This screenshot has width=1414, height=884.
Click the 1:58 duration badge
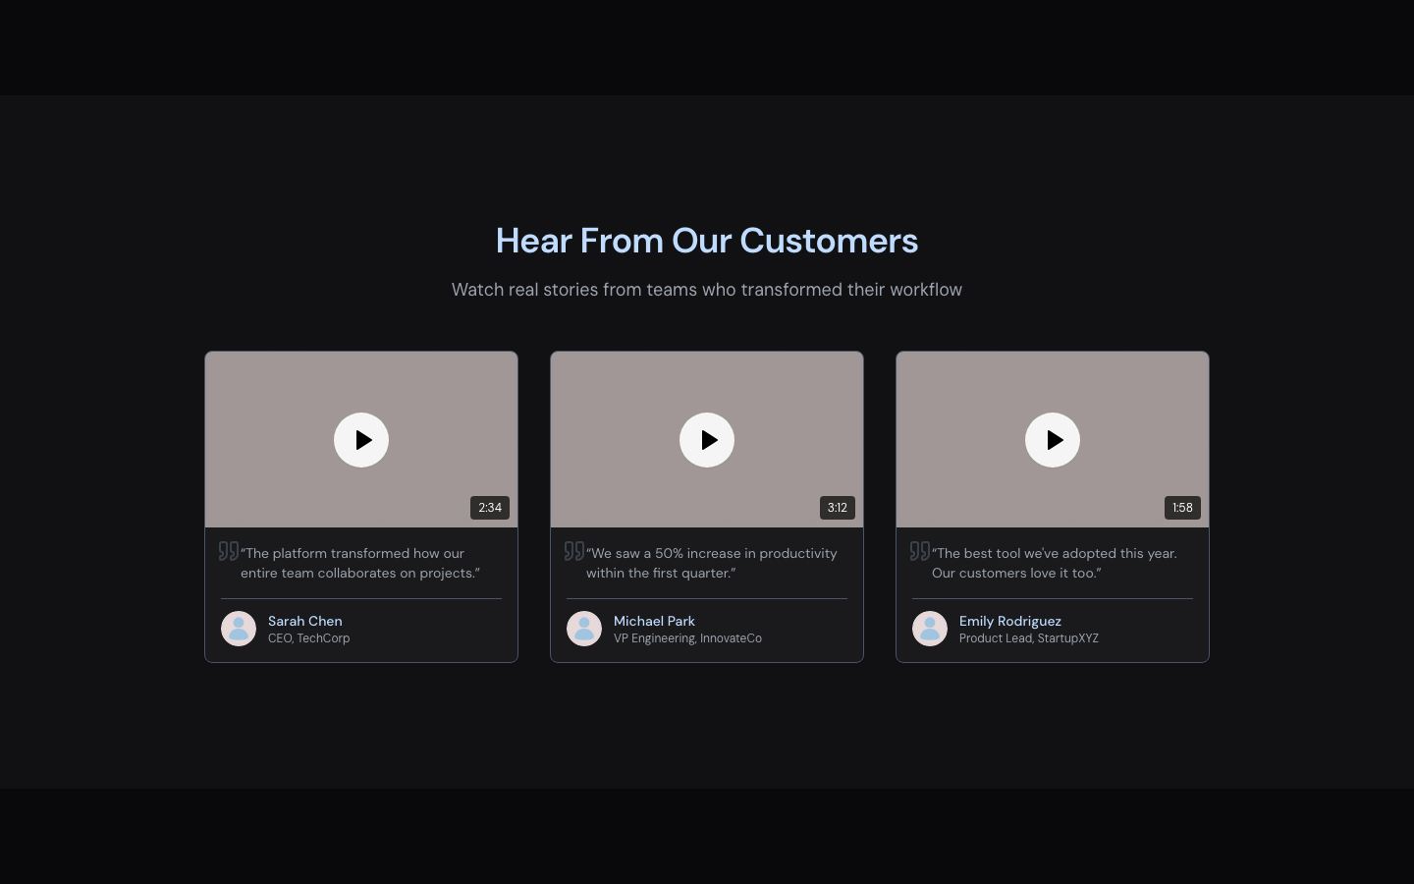click(1182, 508)
